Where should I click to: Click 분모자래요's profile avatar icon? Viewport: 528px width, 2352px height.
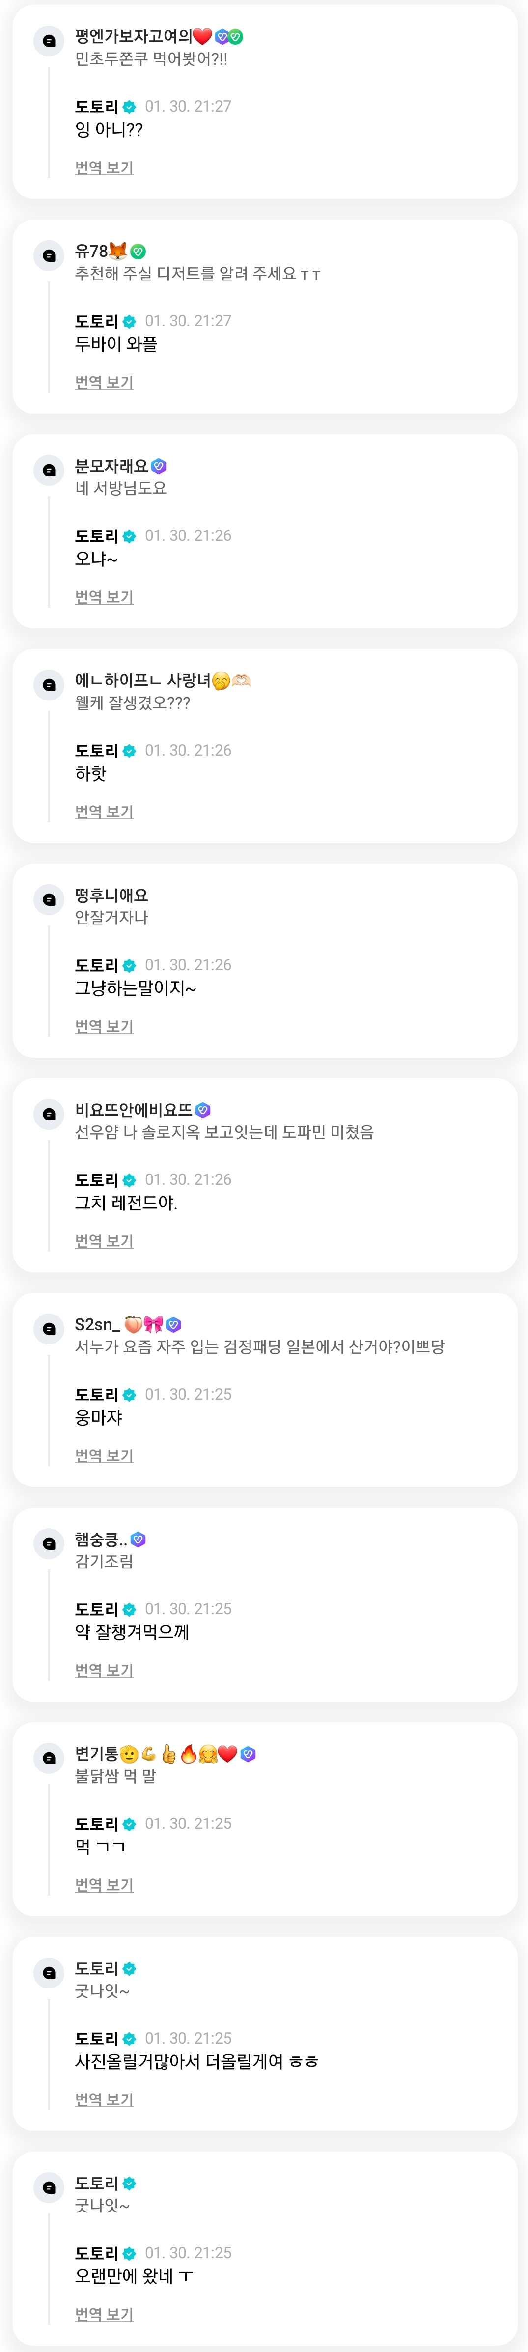(49, 470)
